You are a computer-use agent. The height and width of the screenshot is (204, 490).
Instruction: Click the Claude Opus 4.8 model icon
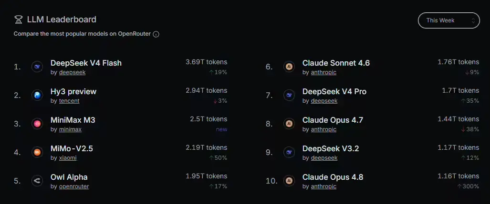(289, 181)
